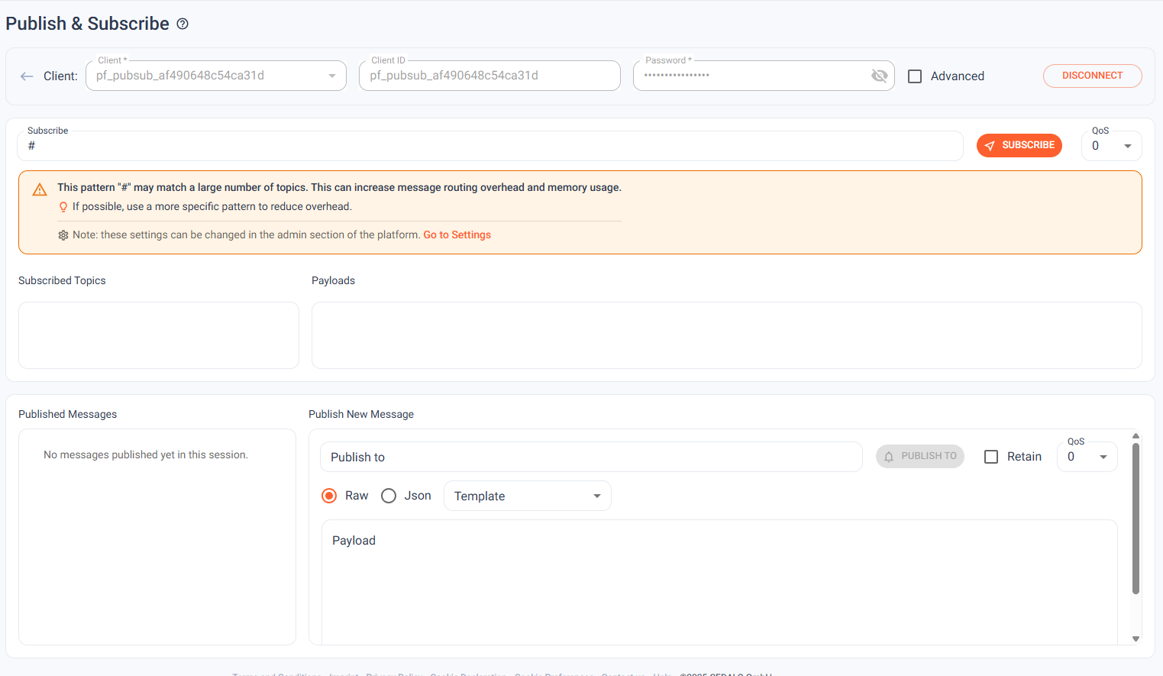The width and height of the screenshot is (1163, 676).
Task: Click the 'Published Messages' heading
Action: (x=68, y=414)
